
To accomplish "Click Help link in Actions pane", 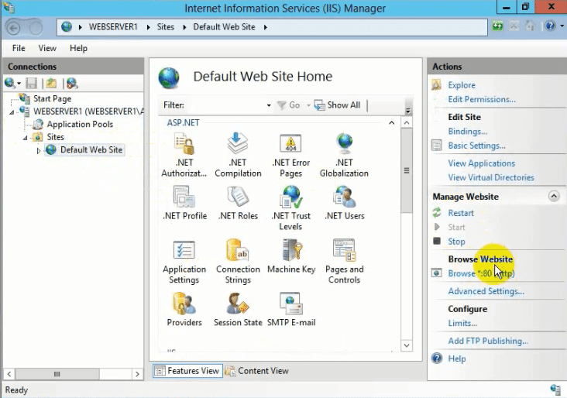I will [x=457, y=359].
